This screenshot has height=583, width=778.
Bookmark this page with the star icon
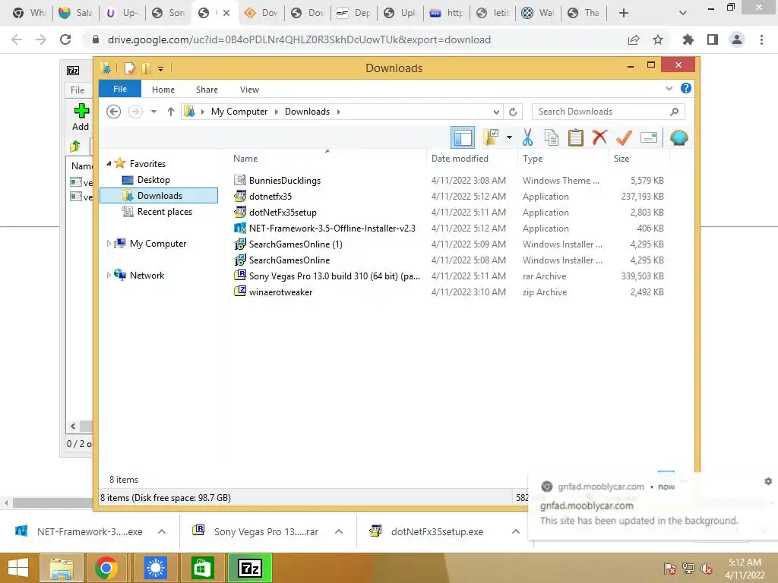click(x=658, y=39)
